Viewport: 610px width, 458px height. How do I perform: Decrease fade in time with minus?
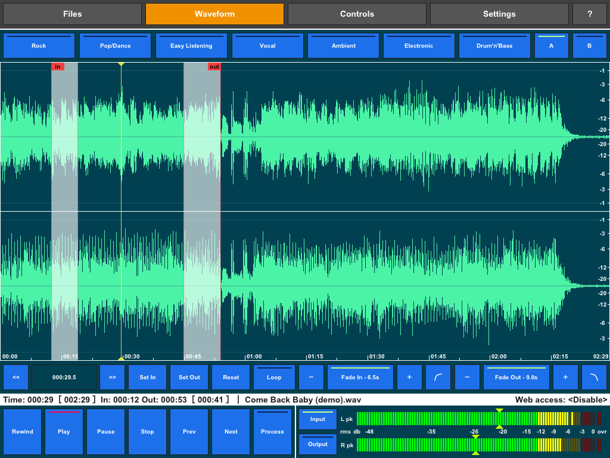point(311,377)
